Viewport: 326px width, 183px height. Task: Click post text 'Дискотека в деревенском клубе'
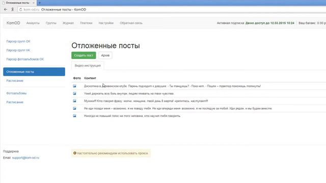[172, 86]
